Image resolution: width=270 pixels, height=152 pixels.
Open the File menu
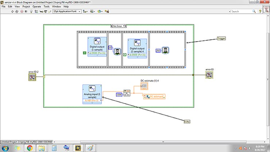[x=3, y=7]
